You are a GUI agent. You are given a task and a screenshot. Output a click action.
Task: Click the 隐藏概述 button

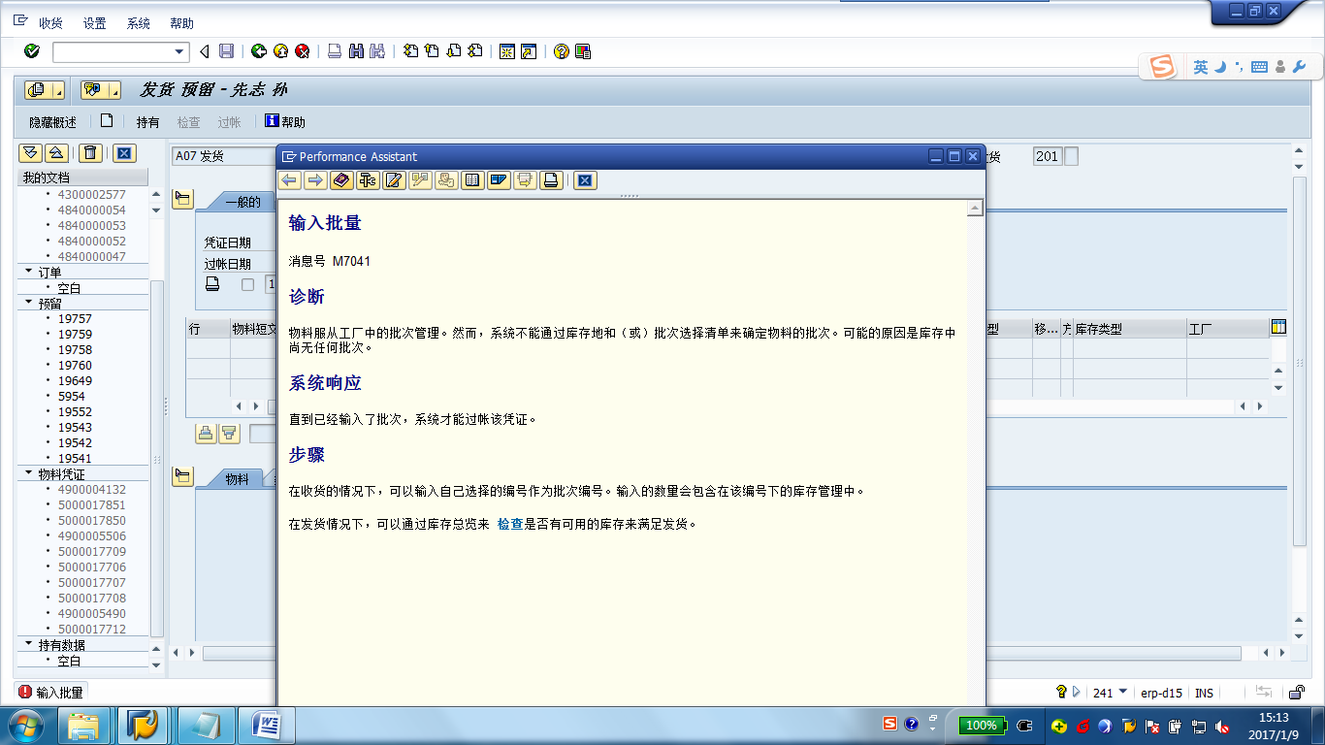pyautogui.click(x=52, y=122)
